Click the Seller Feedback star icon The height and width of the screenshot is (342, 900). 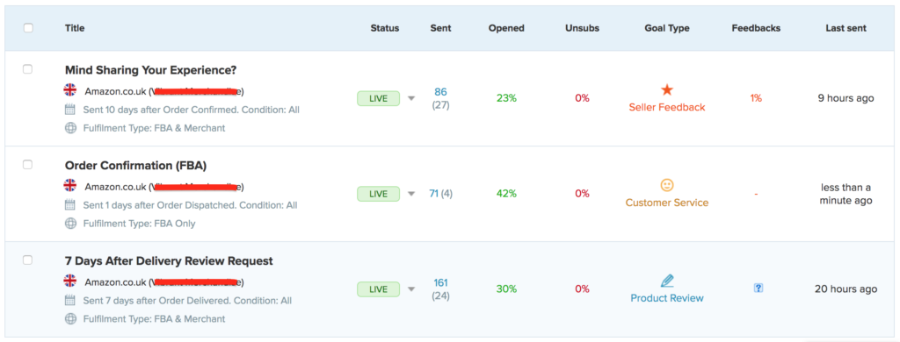(666, 90)
